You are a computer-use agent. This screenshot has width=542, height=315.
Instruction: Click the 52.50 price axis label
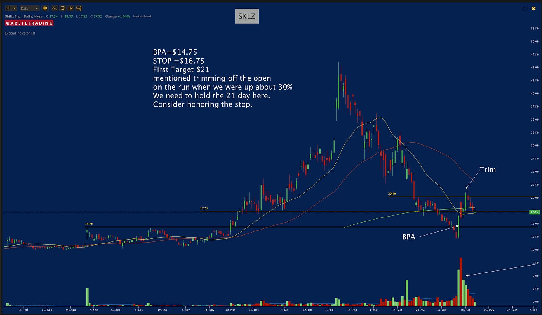click(x=535, y=28)
